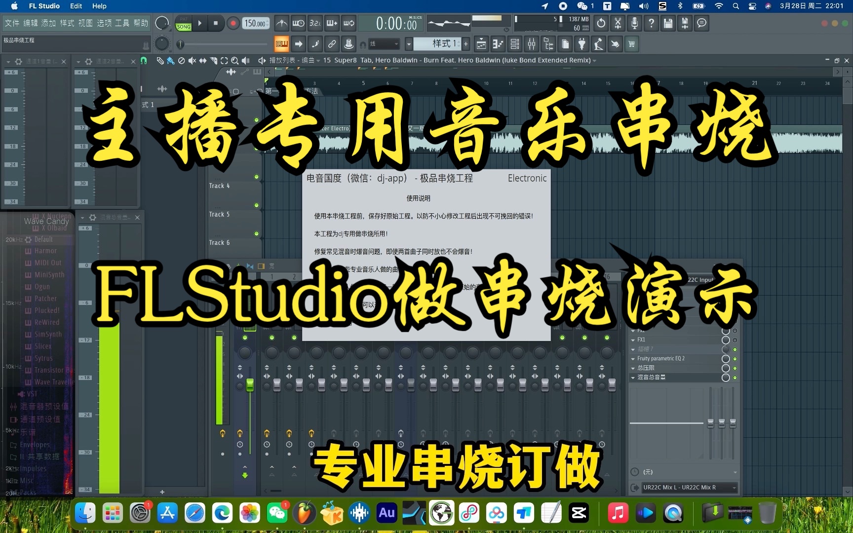The height and width of the screenshot is (533, 853).
Task: Open the content library cart icon
Action: [632, 44]
